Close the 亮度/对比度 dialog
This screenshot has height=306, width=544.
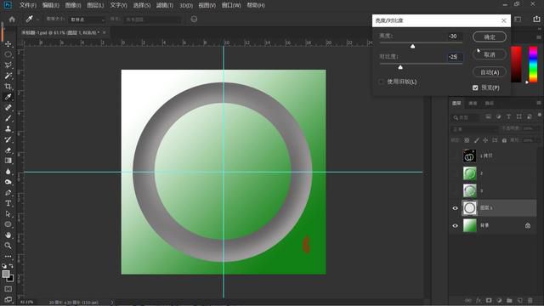point(504,20)
